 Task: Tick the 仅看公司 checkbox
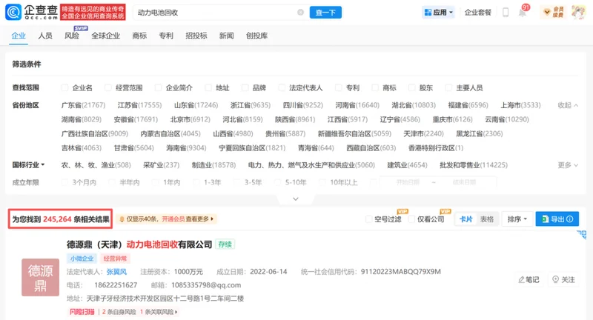pyautogui.click(x=411, y=219)
